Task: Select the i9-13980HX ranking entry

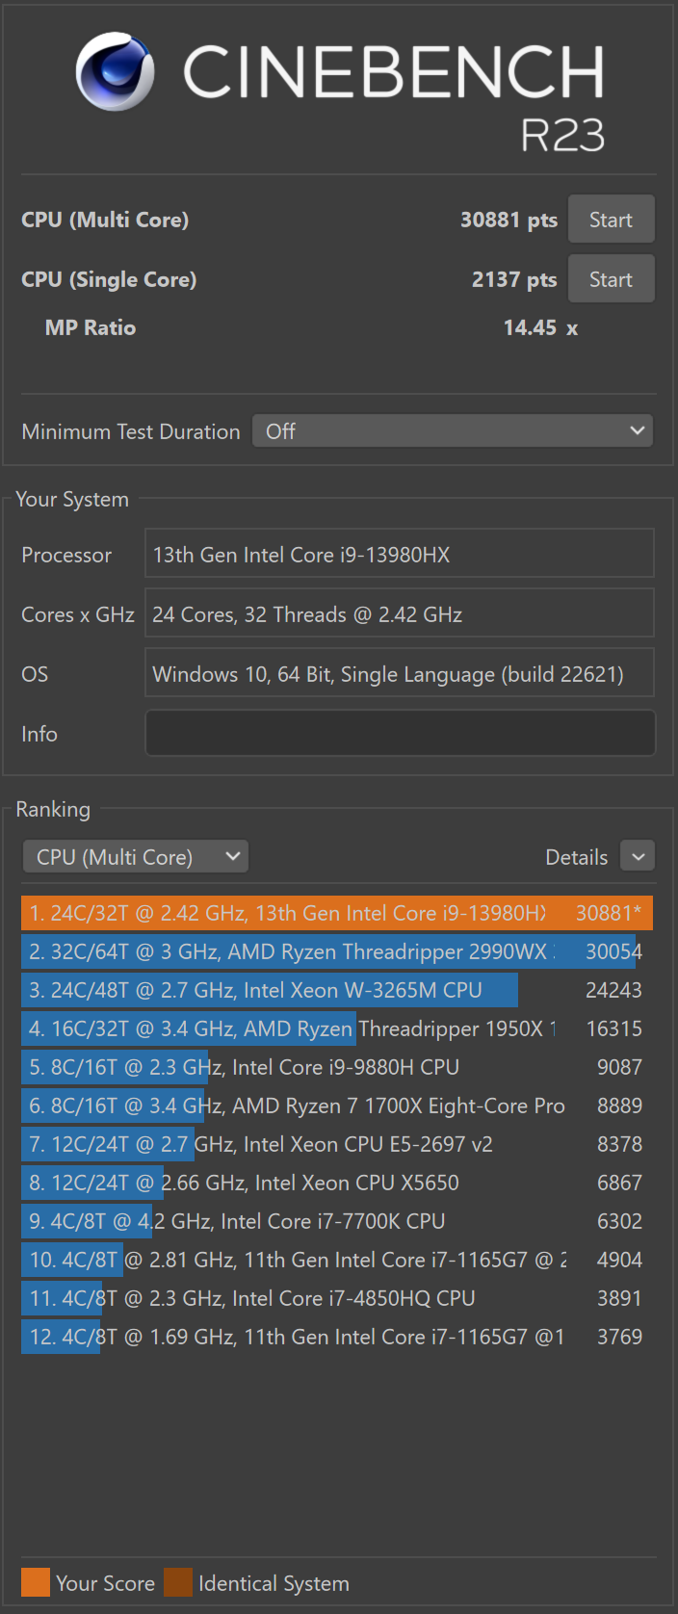Action: point(337,913)
